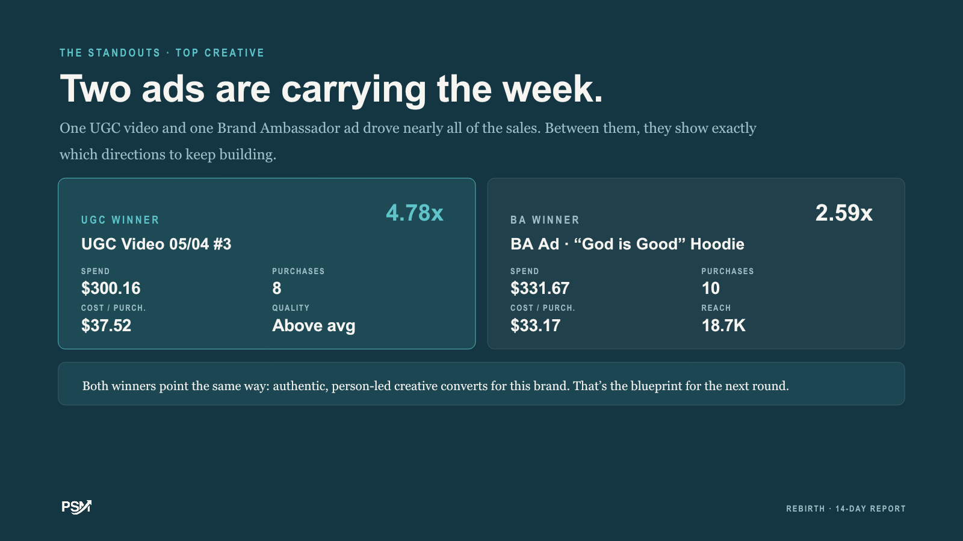Select the $300.16 spend value
The image size is (963, 541).
[111, 289]
